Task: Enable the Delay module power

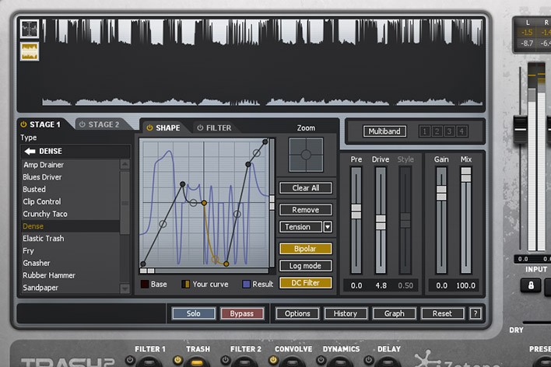Action: click(368, 360)
